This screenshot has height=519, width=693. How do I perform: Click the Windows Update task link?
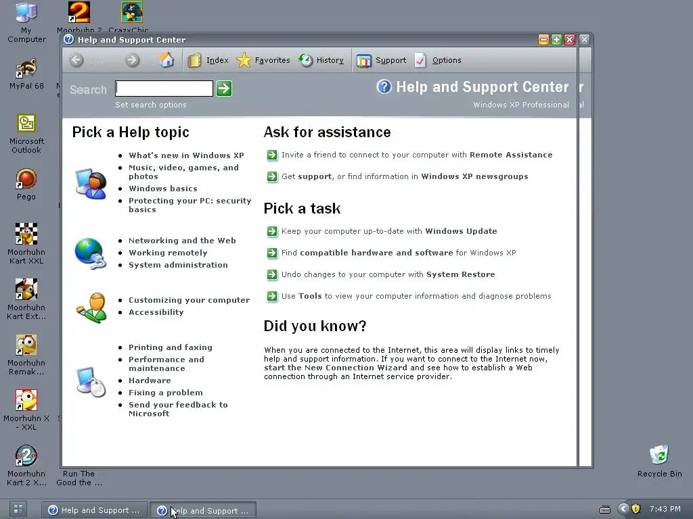coord(389,231)
